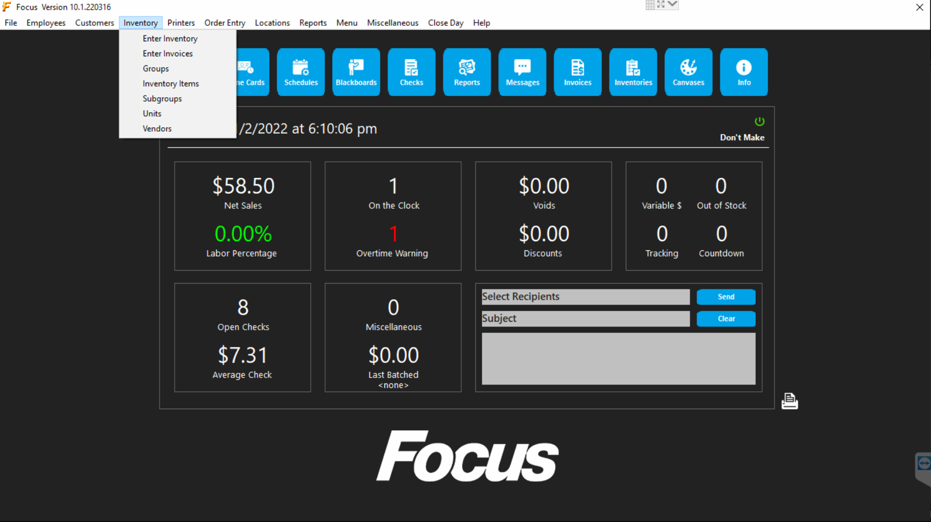The width and height of the screenshot is (931, 522).
Task: Click the 0.00% Labor Percentage value
Action: click(x=244, y=234)
